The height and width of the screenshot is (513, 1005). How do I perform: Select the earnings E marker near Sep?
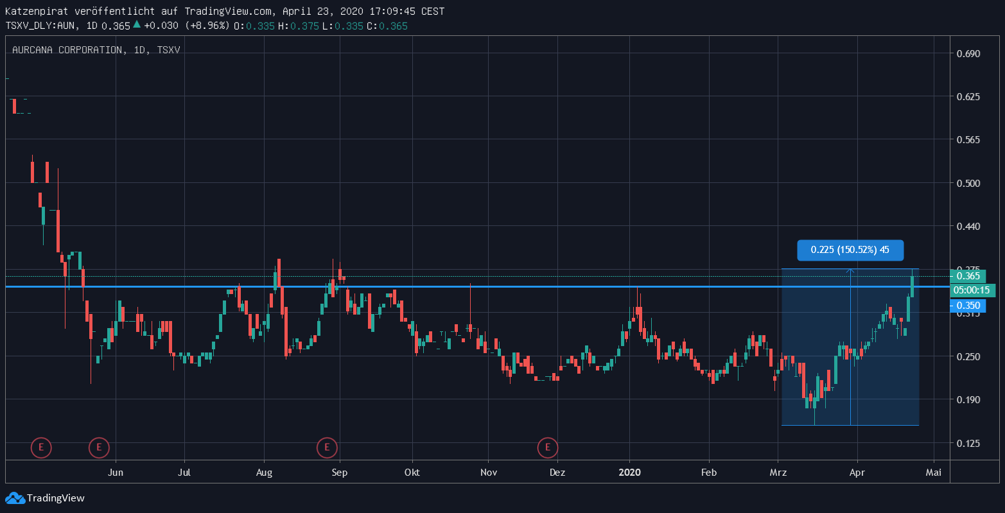(x=327, y=446)
